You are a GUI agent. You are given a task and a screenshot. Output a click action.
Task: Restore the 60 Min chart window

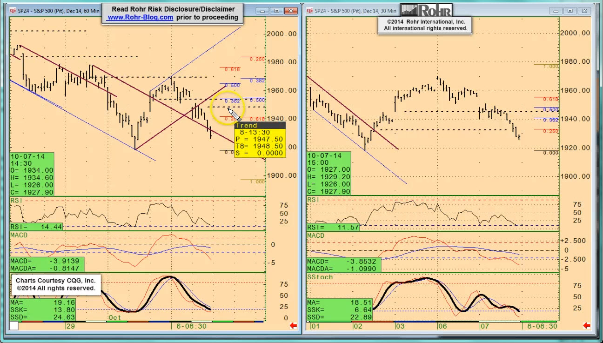click(277, 10)
